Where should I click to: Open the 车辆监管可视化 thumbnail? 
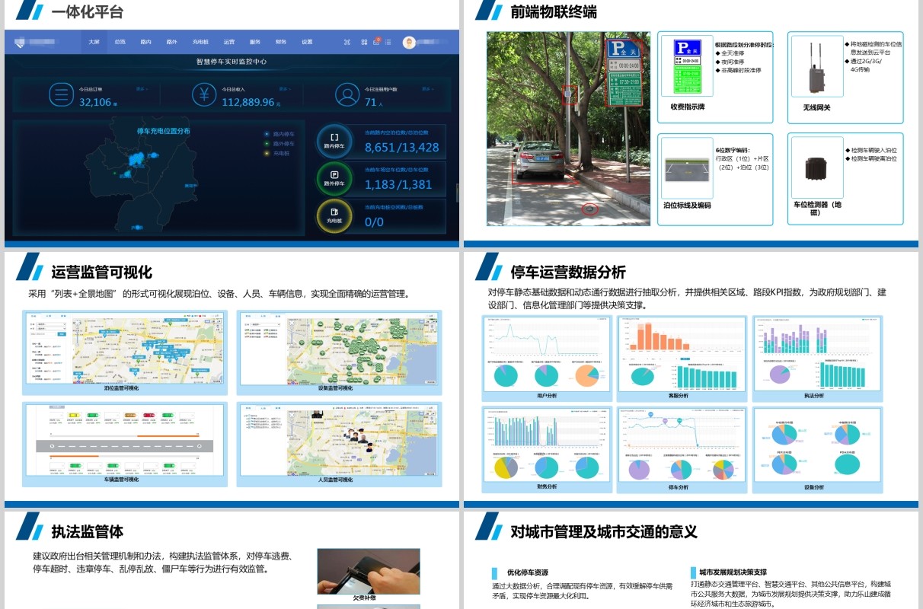point(126,441)
